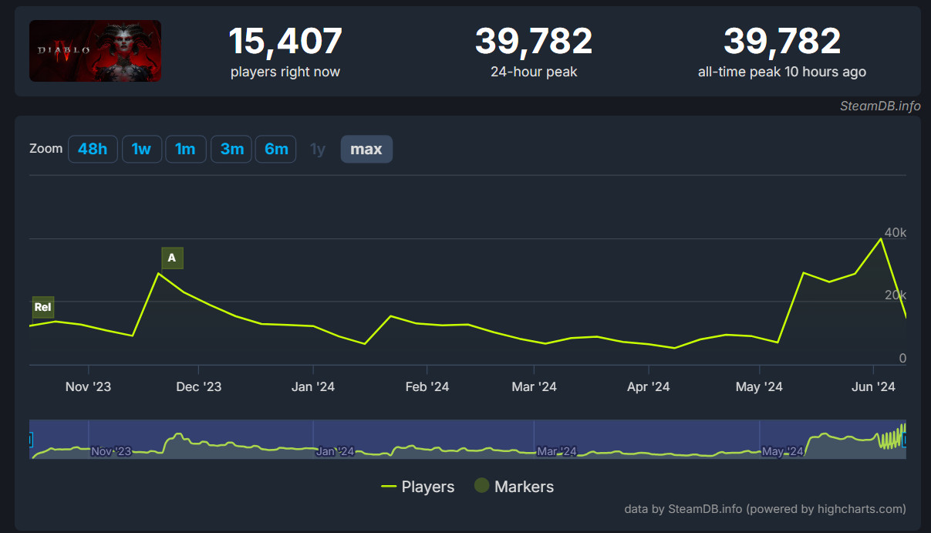931x533 pixels.
Task: Click the Mar '24 label inside the navigator strip
Action: pyautogui.click(x=557, y=451)
